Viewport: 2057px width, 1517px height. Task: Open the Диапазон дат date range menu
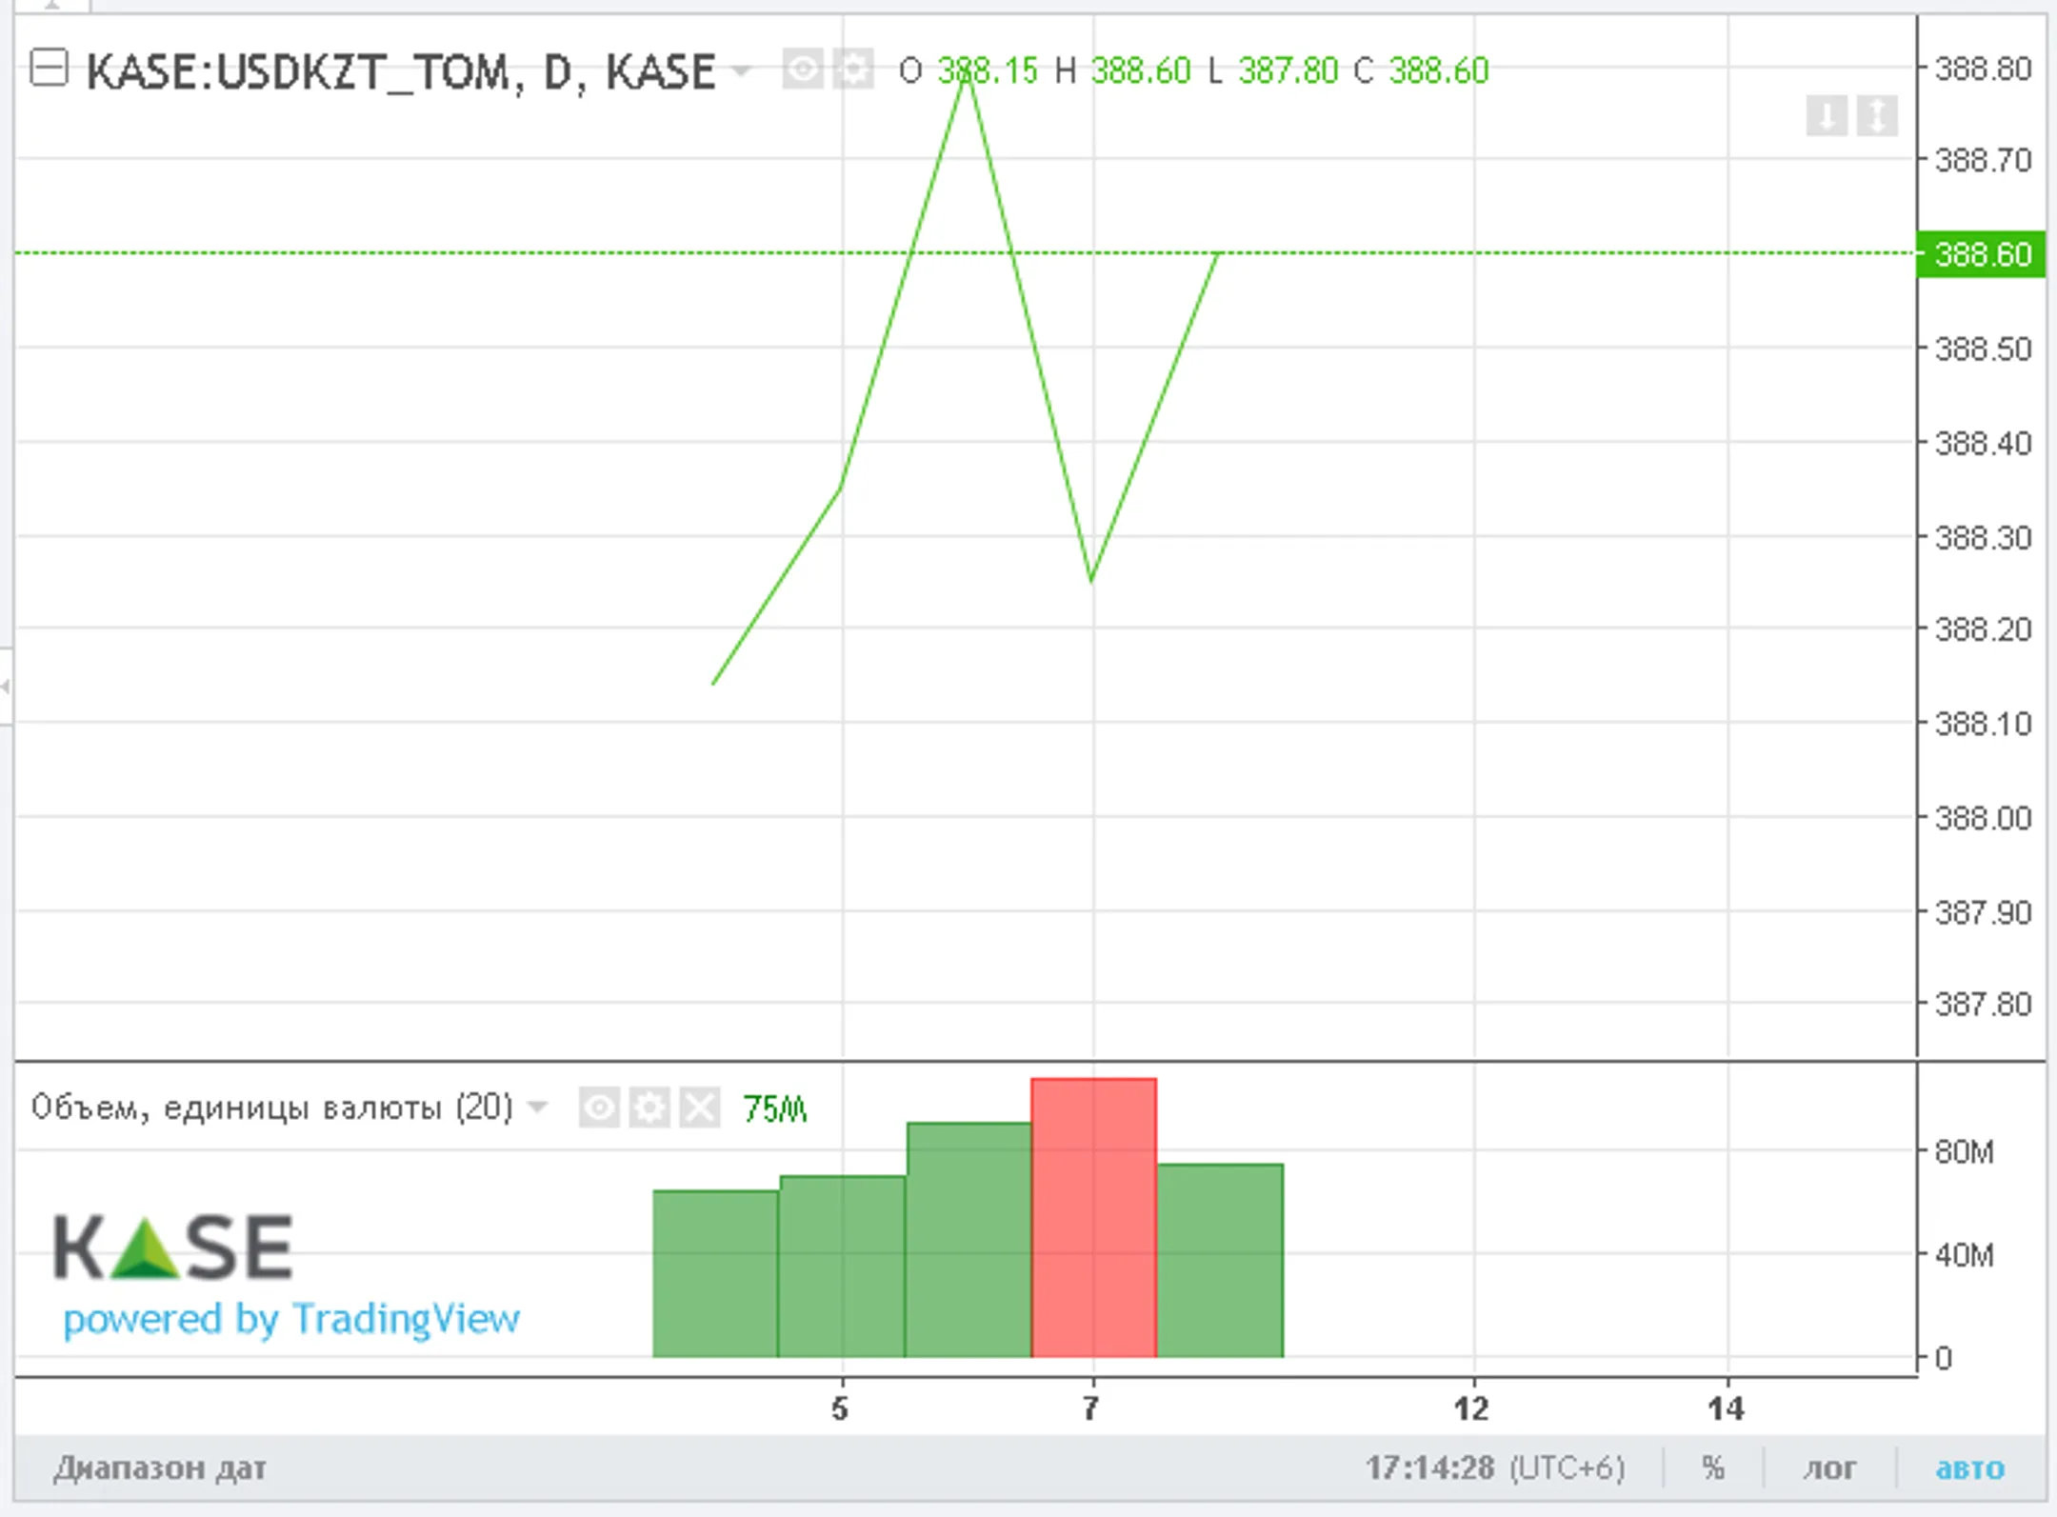point(160,1467)
